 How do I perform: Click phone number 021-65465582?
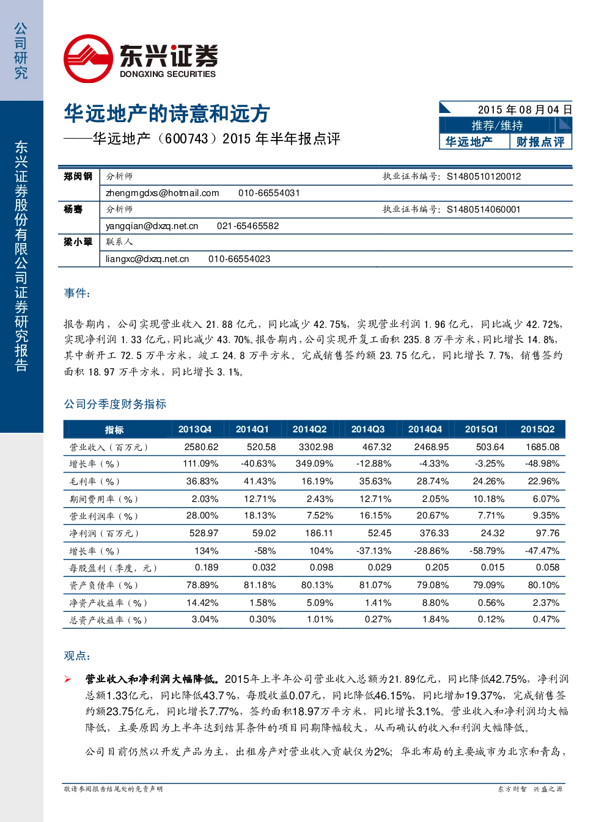coord(248,226)
